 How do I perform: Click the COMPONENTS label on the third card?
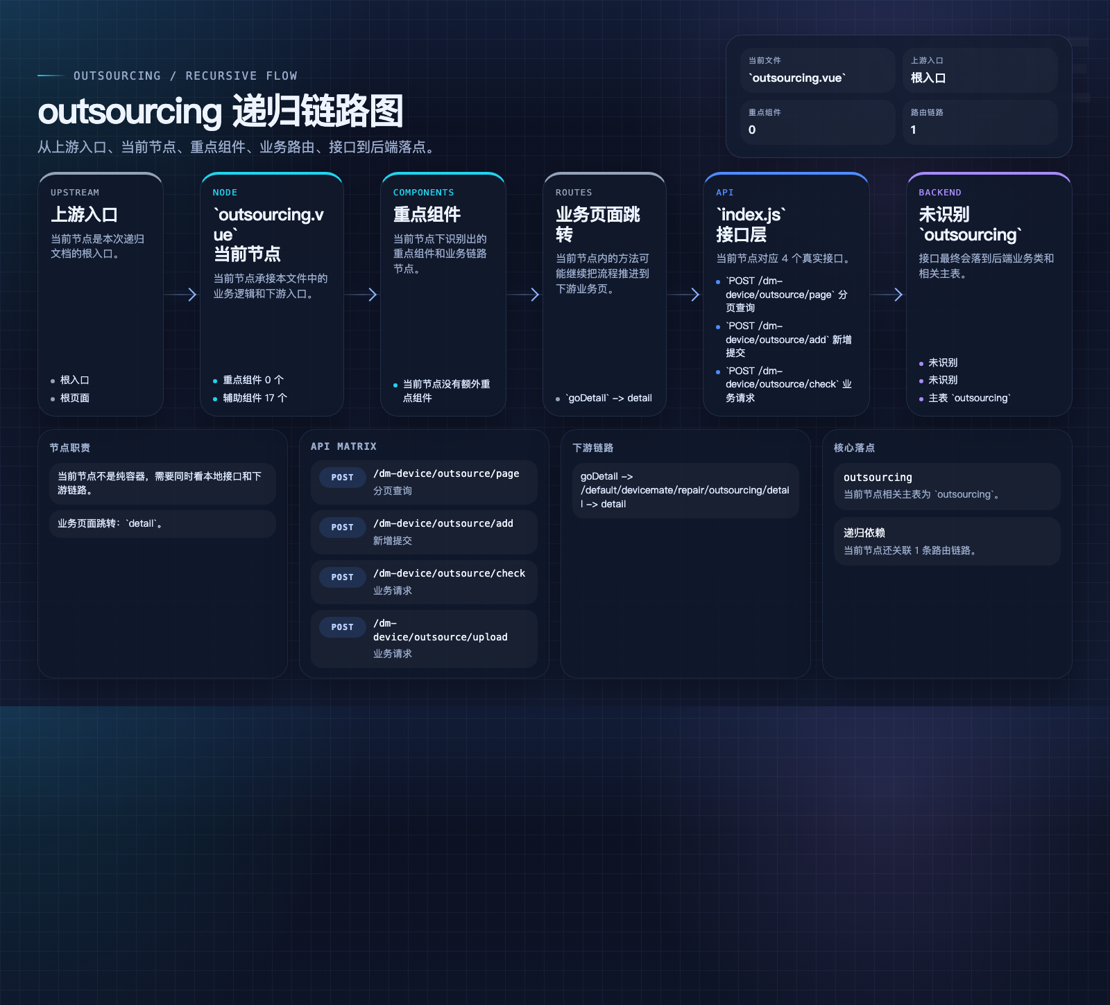(x=424, y=193)
